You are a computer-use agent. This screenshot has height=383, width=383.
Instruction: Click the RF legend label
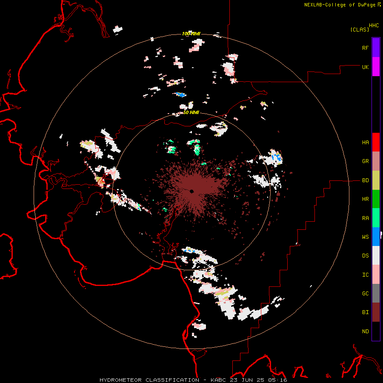[x=365, y=48]
